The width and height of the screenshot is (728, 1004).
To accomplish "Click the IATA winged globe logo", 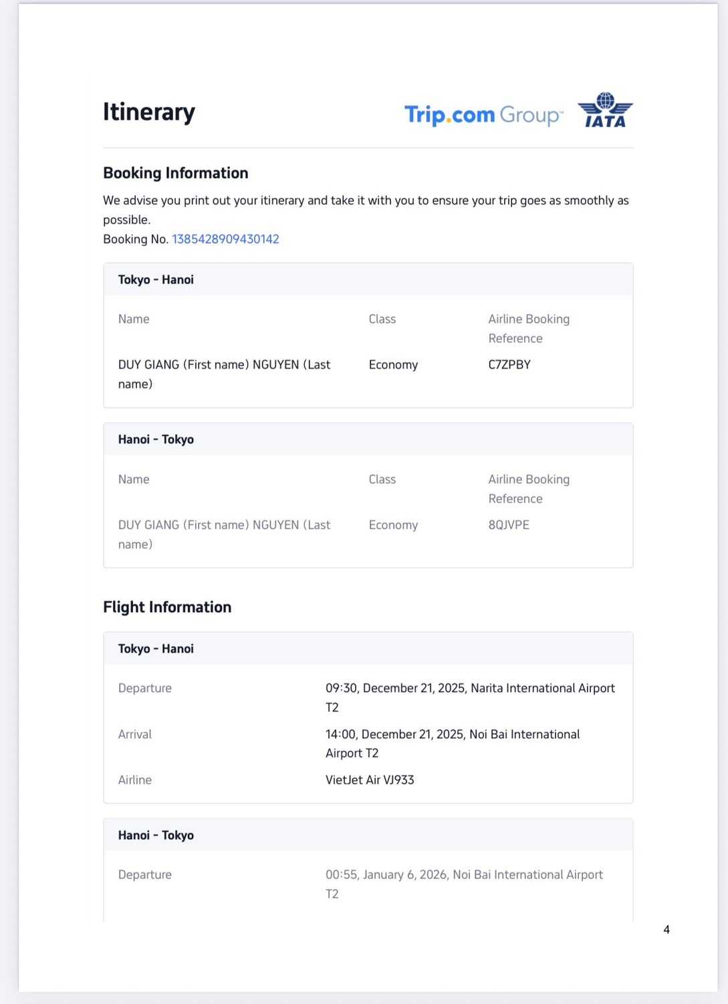I will 605,110.
